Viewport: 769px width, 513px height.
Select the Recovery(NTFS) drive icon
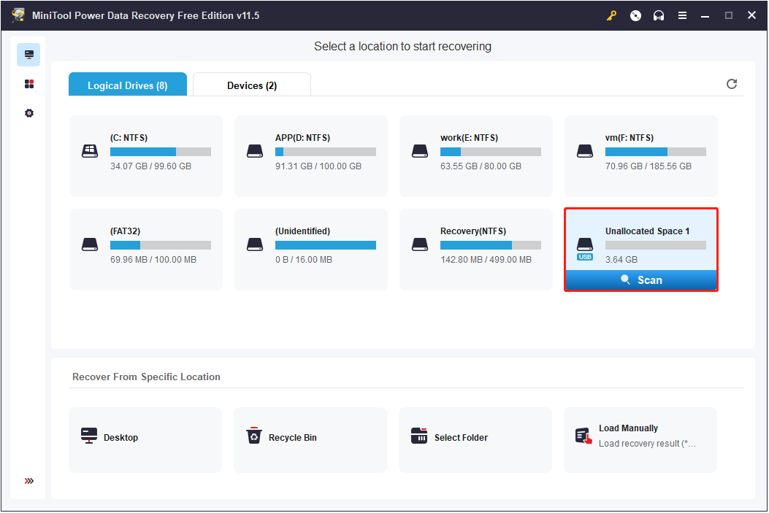click(x=420, y=244)
